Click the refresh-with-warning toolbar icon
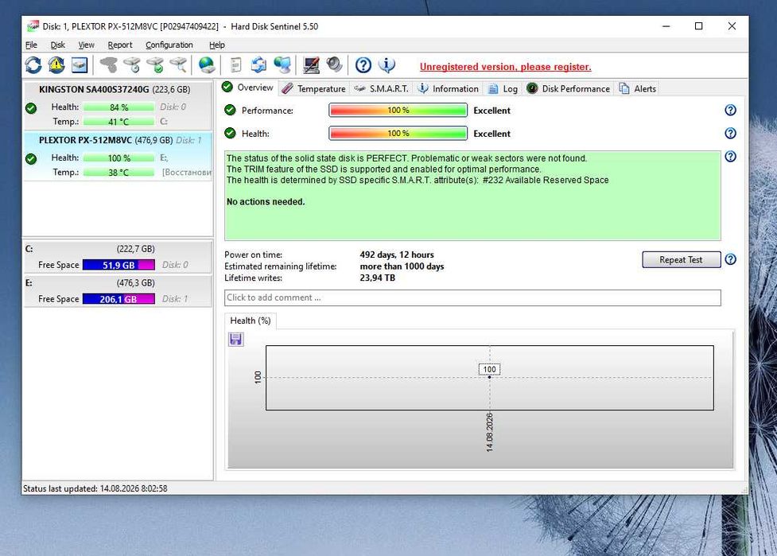 click(x=56, y=65)
